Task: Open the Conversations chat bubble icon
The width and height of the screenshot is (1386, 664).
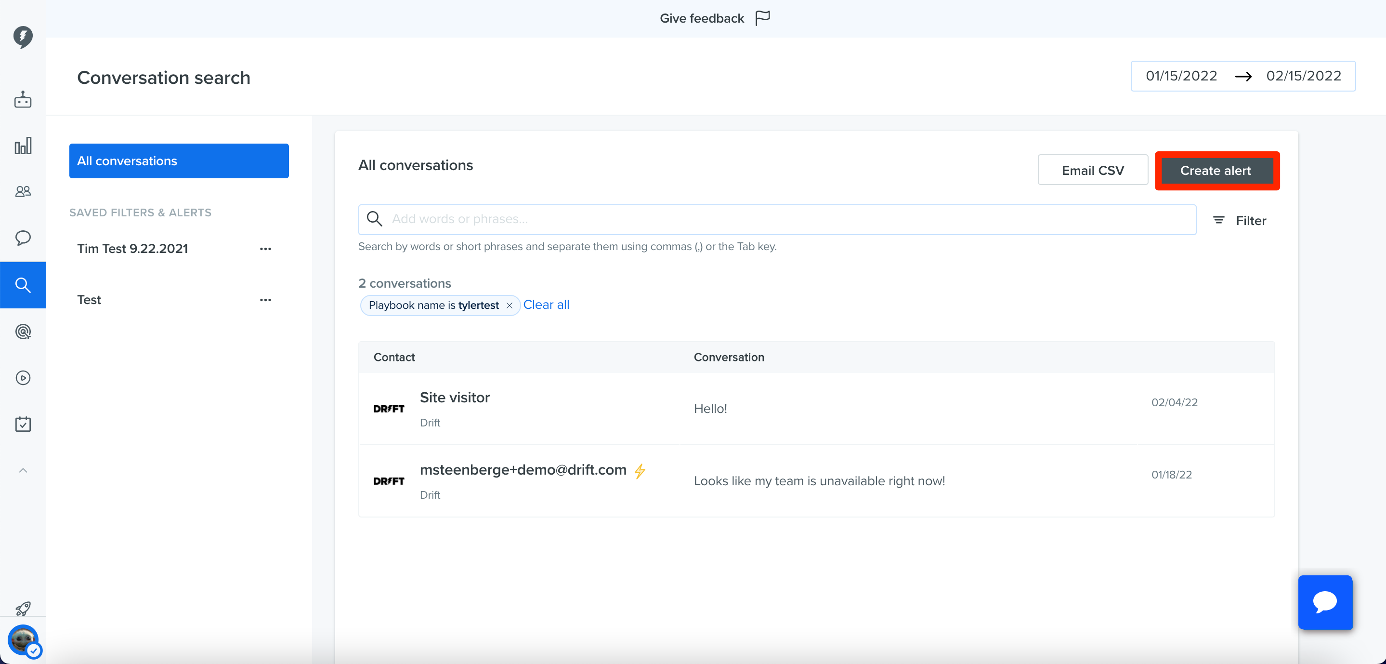Action: pos(23,238)
